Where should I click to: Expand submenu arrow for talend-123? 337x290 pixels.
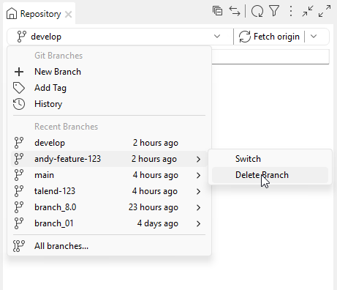pos(199,192)
